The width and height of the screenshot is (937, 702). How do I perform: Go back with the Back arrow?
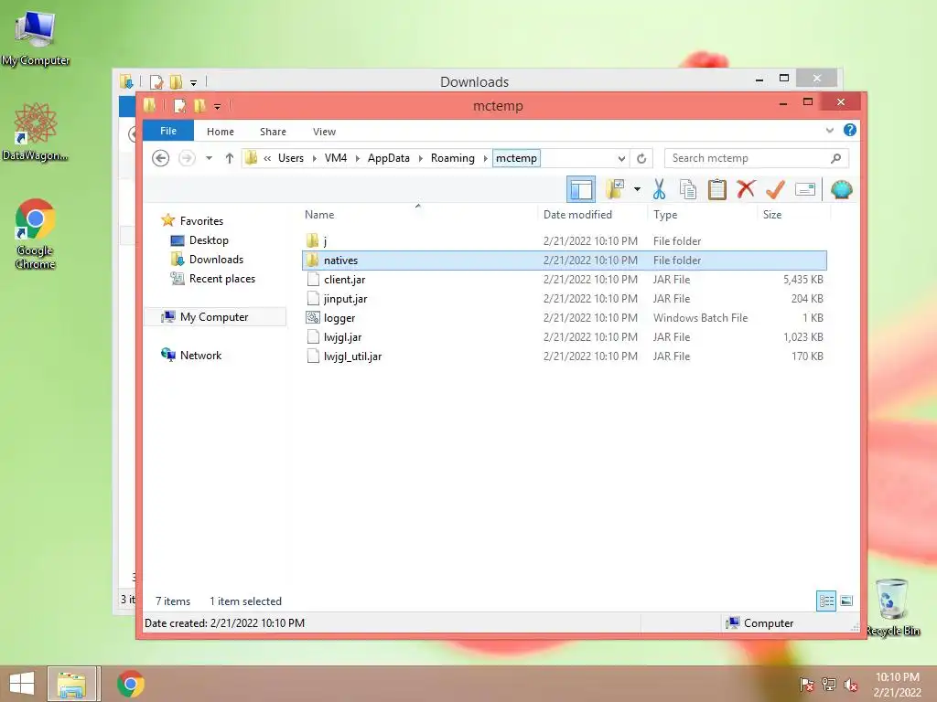[160, 158]
